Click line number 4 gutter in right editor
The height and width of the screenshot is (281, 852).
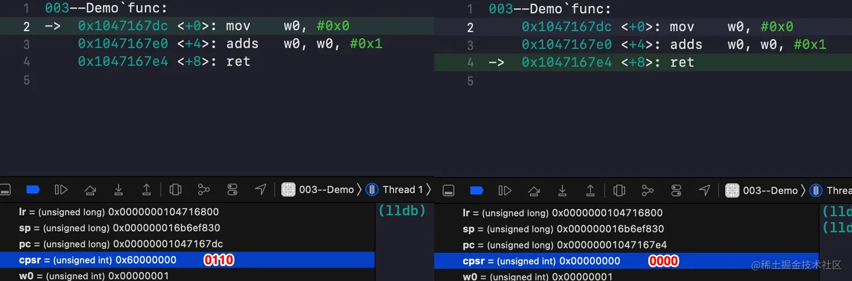coord(471,62)
